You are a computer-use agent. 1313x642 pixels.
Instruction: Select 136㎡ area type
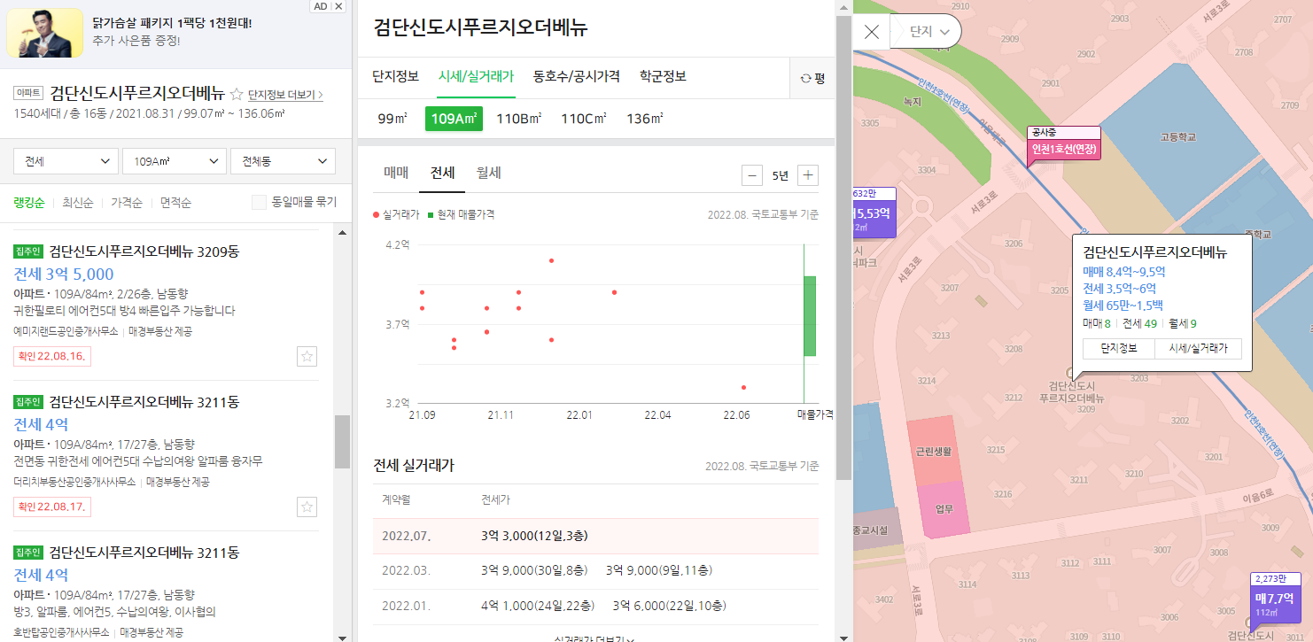(x=645, y=119)
